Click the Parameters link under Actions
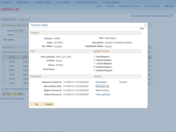Viewport: 176px width, 132px height. [x=101, y=82]
